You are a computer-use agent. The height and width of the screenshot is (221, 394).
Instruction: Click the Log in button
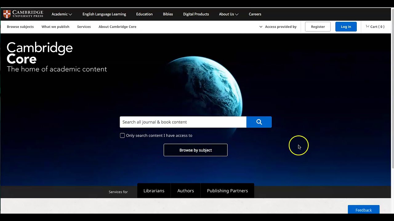point(346,27)
